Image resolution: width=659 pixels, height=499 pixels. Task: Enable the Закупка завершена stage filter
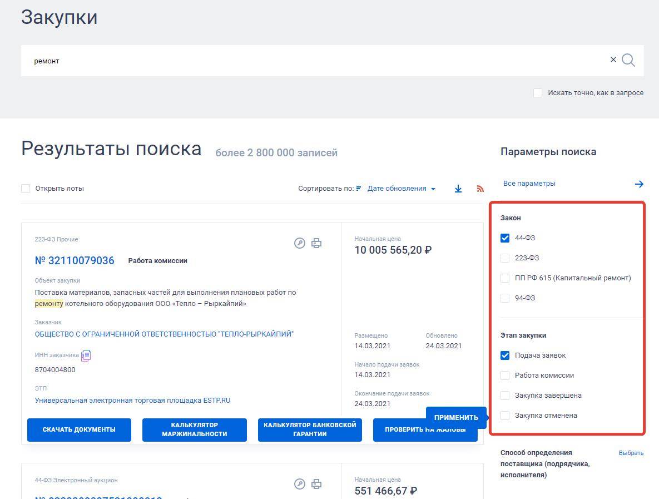click(505, 396)
